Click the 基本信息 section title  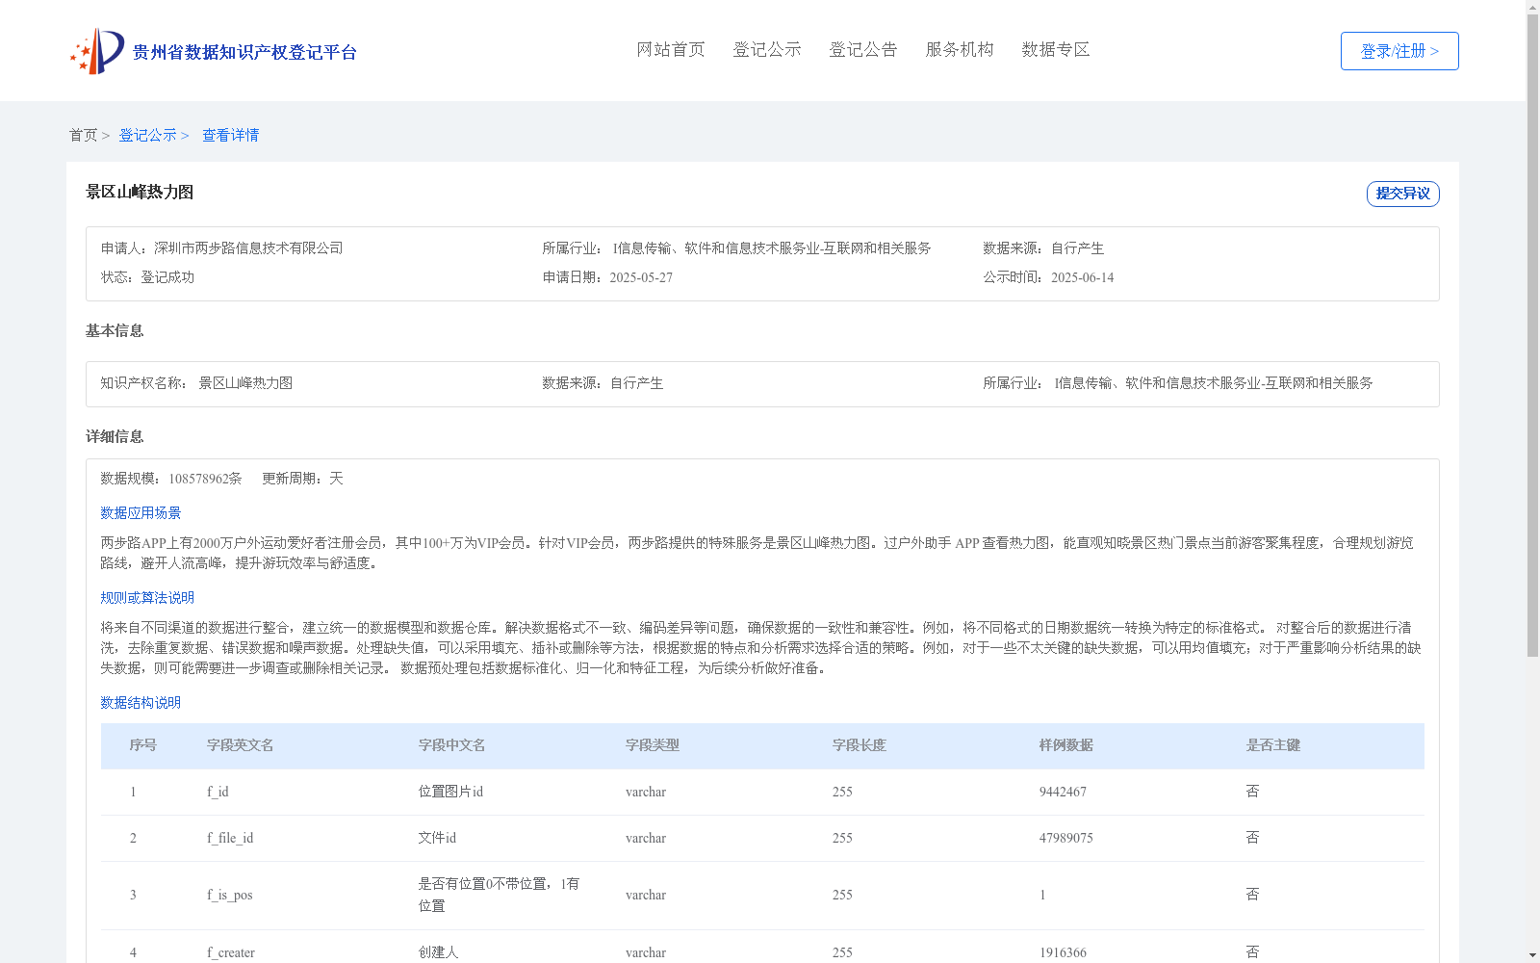click(x=115, y=331)
